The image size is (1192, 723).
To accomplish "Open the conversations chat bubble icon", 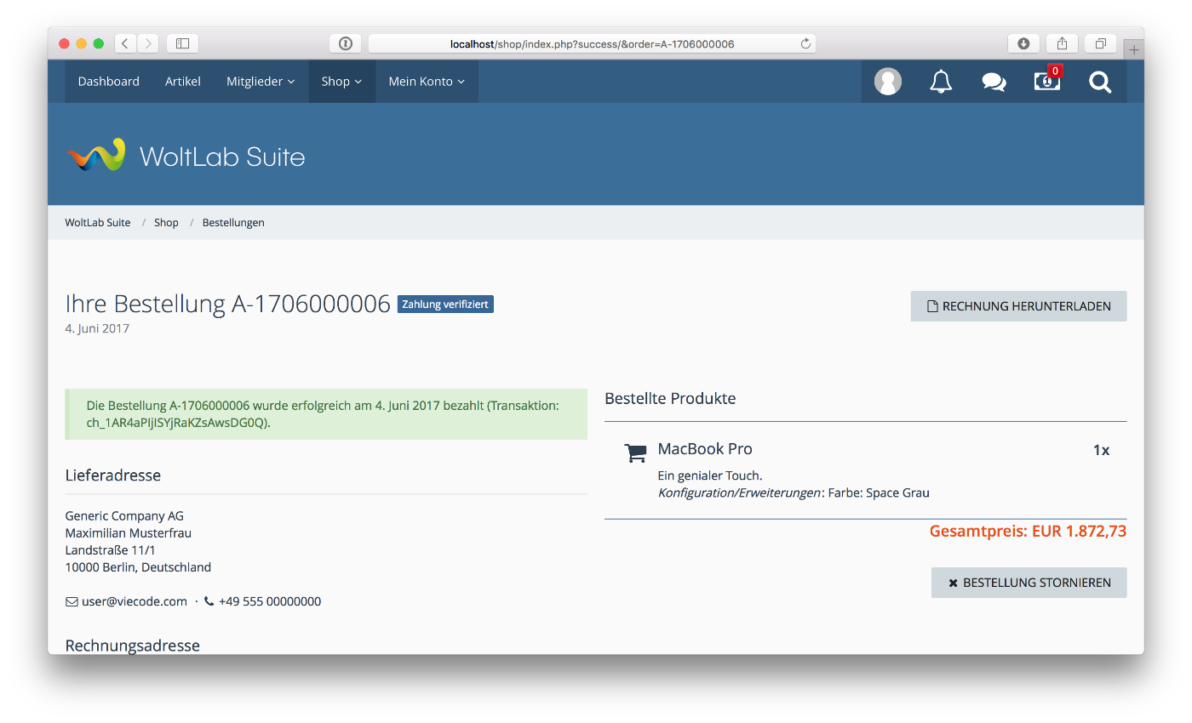I will [994, 82].
